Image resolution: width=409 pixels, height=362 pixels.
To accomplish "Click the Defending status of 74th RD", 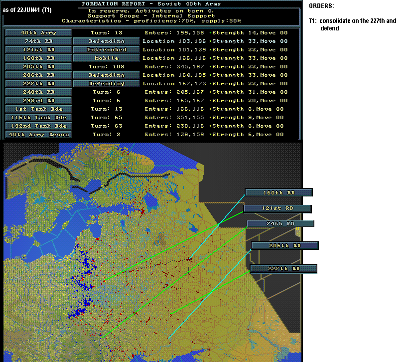I will 107,41.
